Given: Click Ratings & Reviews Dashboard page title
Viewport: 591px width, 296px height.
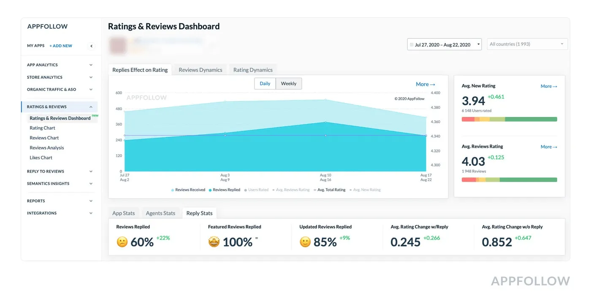Looking at the screenshot, I should click(164, 26).
